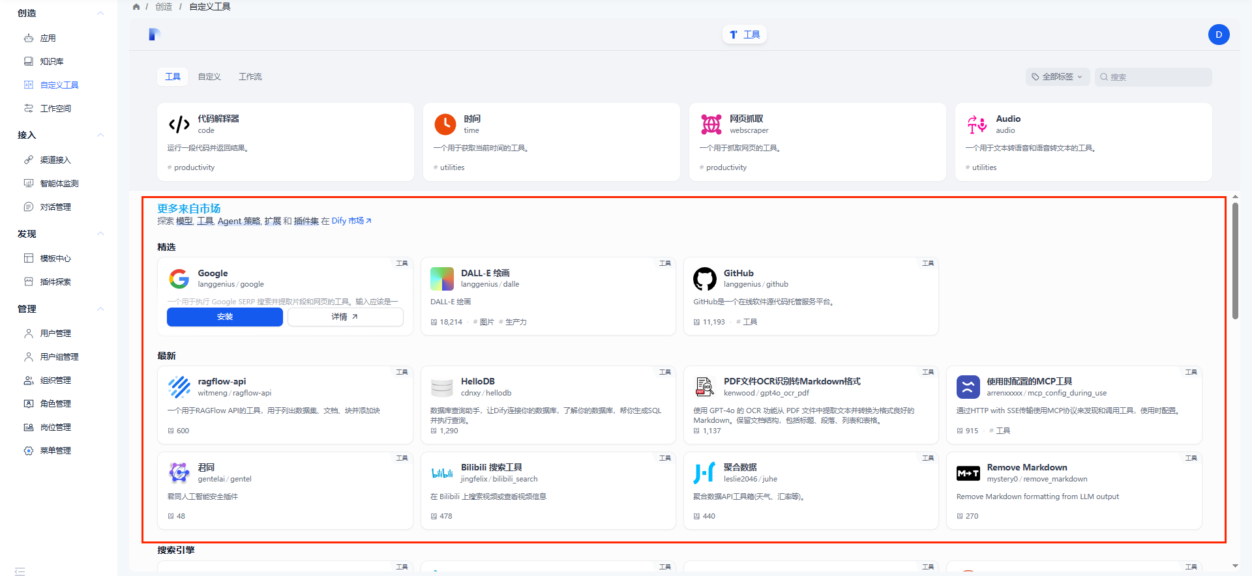Open the 网页抓取 webscraper tool card
1252x576 pixels.
(818, 142)
